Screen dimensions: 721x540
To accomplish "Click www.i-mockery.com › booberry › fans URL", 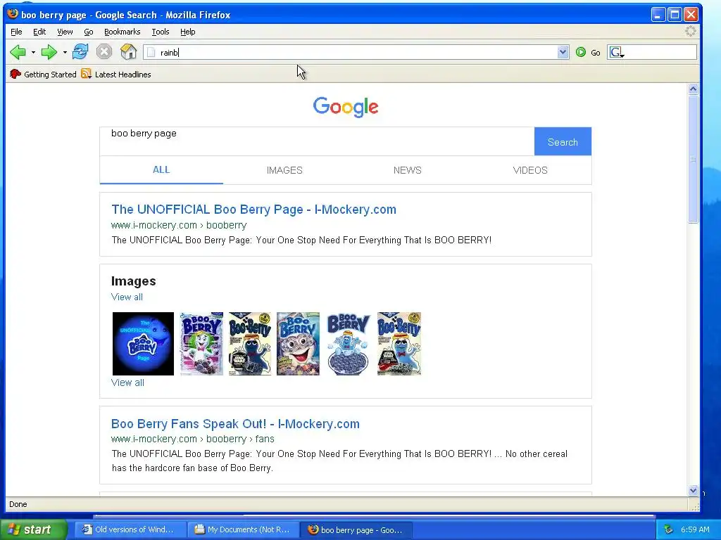I will (193, 439).
